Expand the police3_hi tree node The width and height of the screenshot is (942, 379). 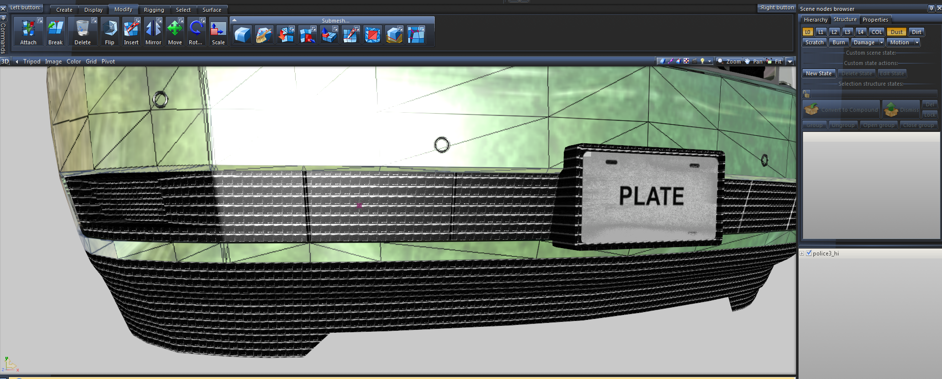pos(802,253)
